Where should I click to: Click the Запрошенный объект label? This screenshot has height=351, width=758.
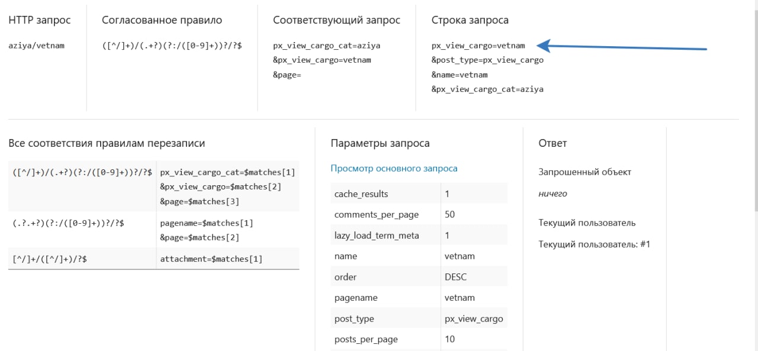(584, 172)
